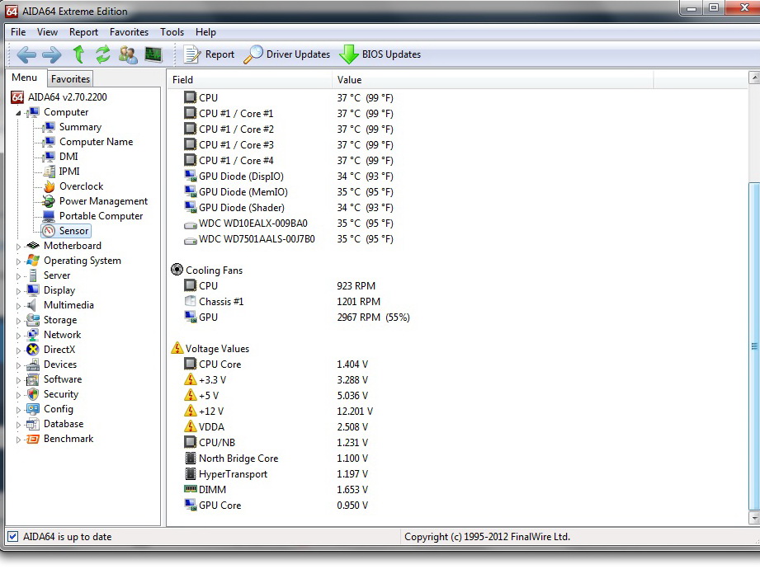Click the Forward navigation arrow
This screenshot has height=588, width=760.
click(52, 54)
